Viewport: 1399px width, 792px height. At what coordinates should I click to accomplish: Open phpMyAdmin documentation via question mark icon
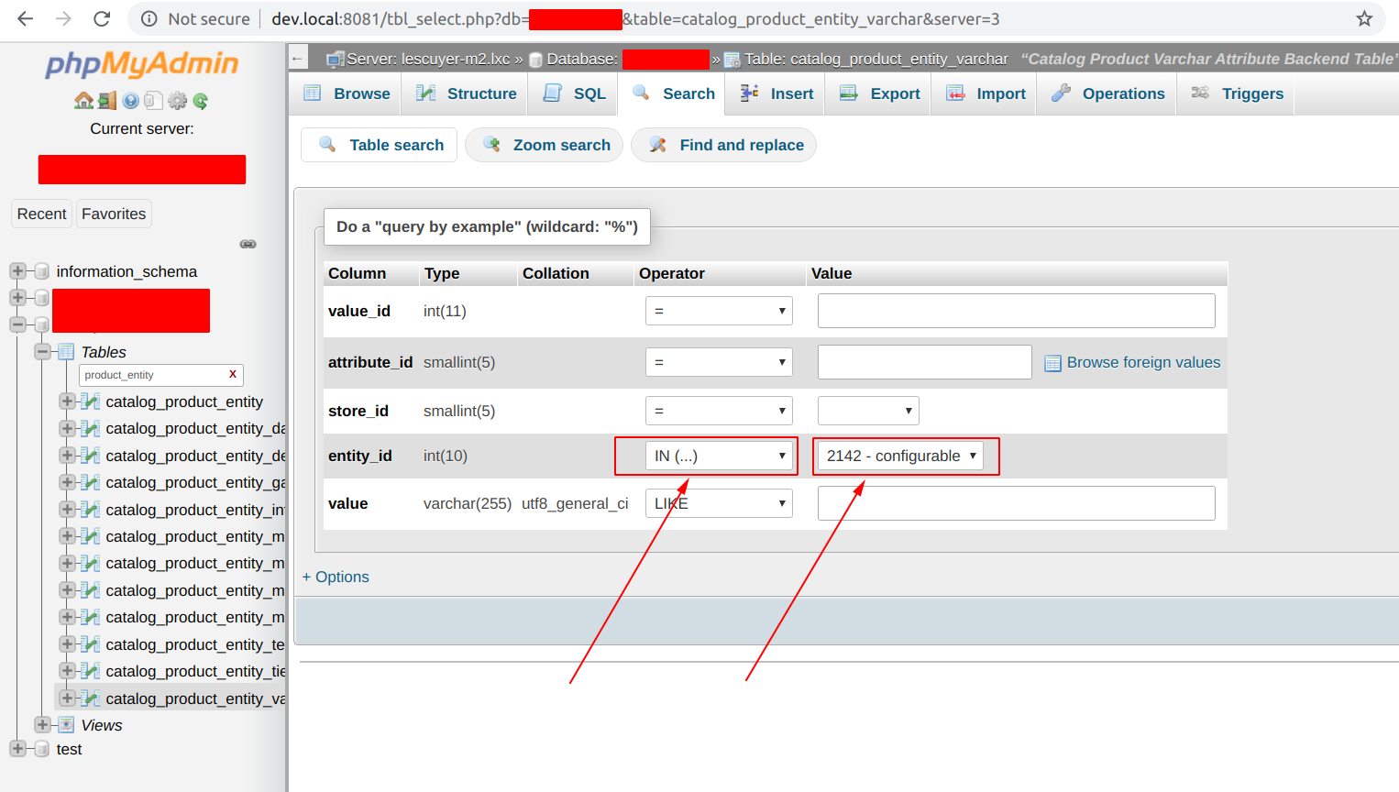click(x=130, y=101)
